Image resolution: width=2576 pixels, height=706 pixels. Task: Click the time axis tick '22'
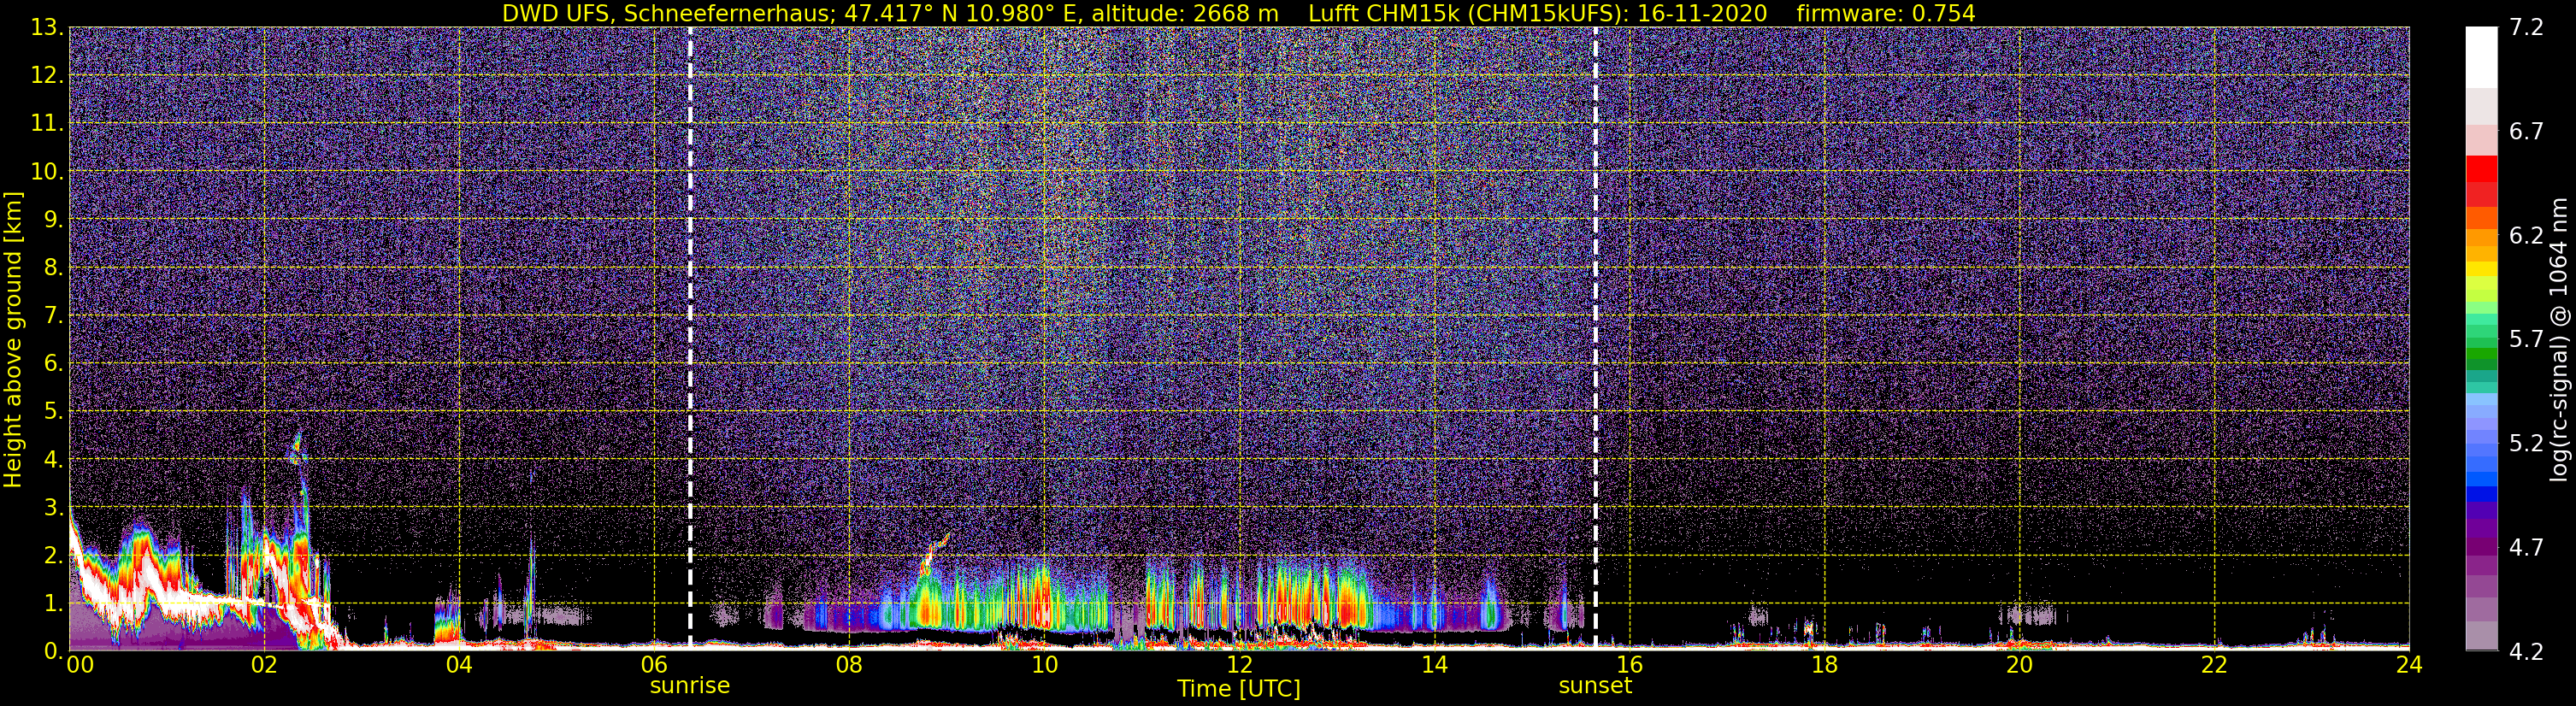point(2214,665)
